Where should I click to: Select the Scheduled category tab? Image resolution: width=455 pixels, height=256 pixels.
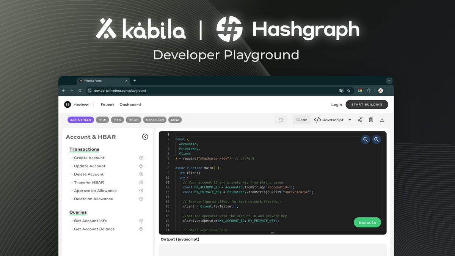click(155, 120)
